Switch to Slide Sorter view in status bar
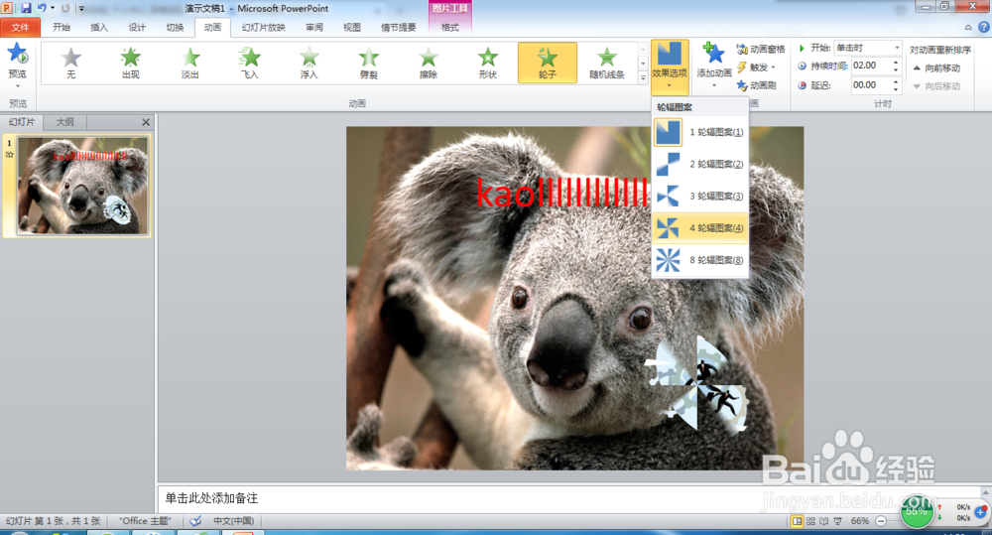Image resolution: width=992 pixels, height=535 pixels. click(x=810, y=521)
